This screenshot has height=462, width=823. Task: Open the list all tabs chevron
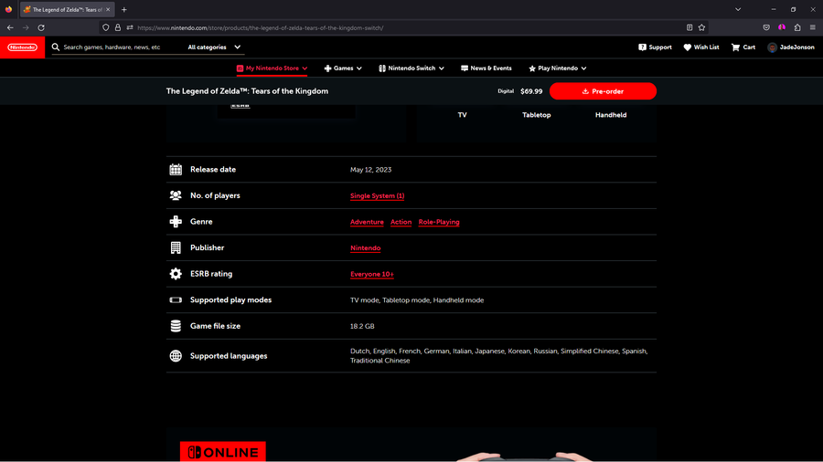[738, 9]
